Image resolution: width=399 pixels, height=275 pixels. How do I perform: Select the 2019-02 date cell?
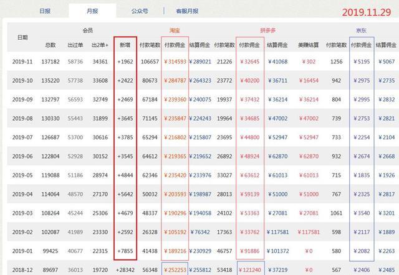click(x=22, y=232)
